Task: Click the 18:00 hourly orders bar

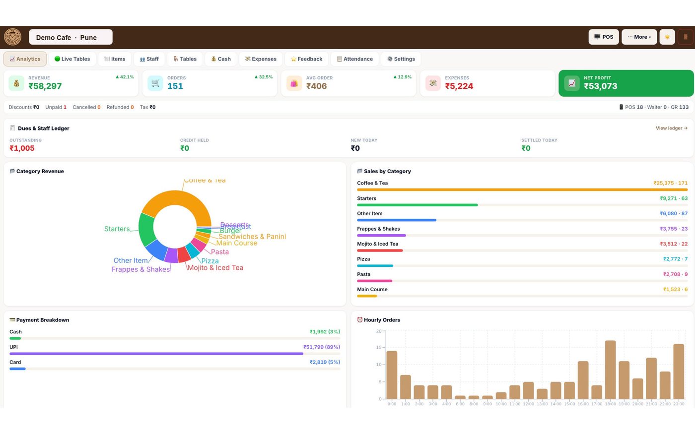Action: point(610,370)
